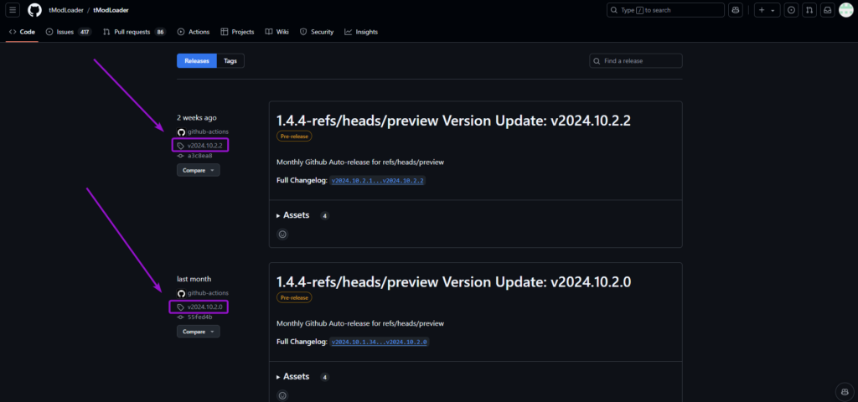Switch to the Projects tab
This screenshot has width=858, height=402.
[237, 32]
